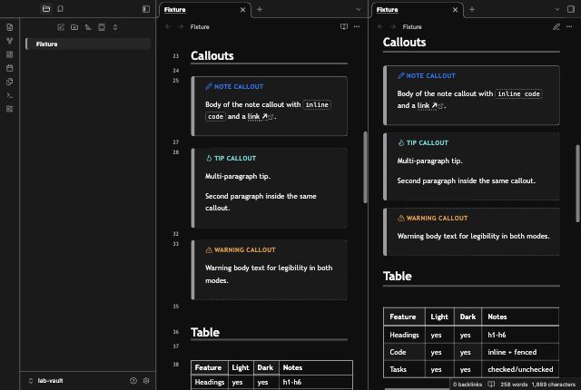
Task: Click line 25 in the editor gutter
Action: pos(175,81)
